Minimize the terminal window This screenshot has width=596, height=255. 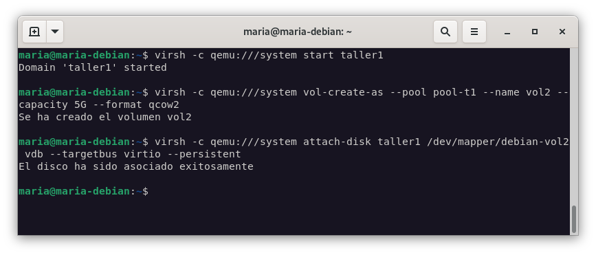click(507, 32)
